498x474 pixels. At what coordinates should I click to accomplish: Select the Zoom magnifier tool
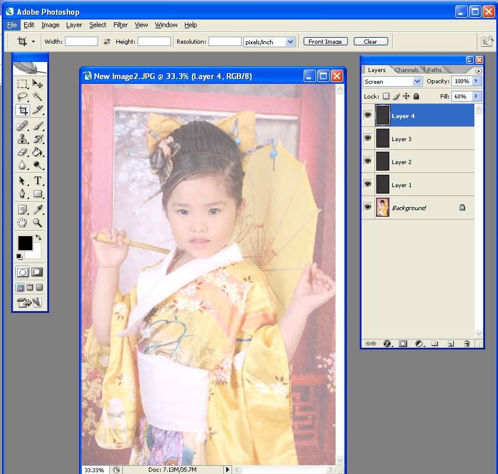point(38,223)
